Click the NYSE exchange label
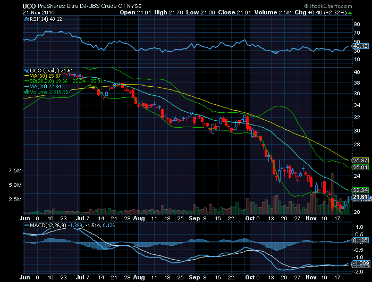372x282 pixels. click(x=134, y=6)
